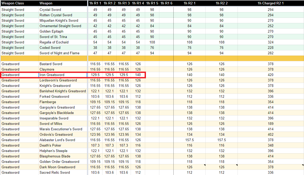The height and width of the screenshot is (175, 304).
Task: Click the 228 charged value for Coded Sword
Action: pyautogui.click(x=270, y=48)
